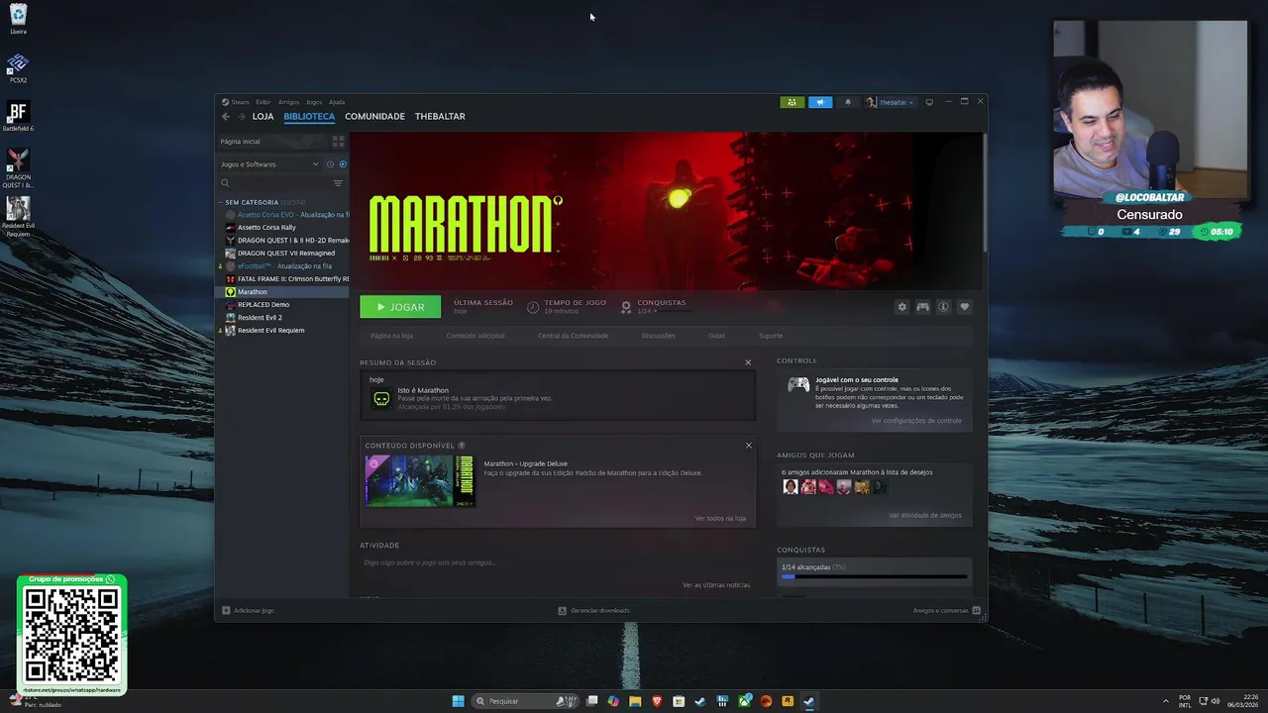This screenshot has height=713, width=1268.
Task: Open Recycle Bin on the desktop
Action: click(18, 19)
